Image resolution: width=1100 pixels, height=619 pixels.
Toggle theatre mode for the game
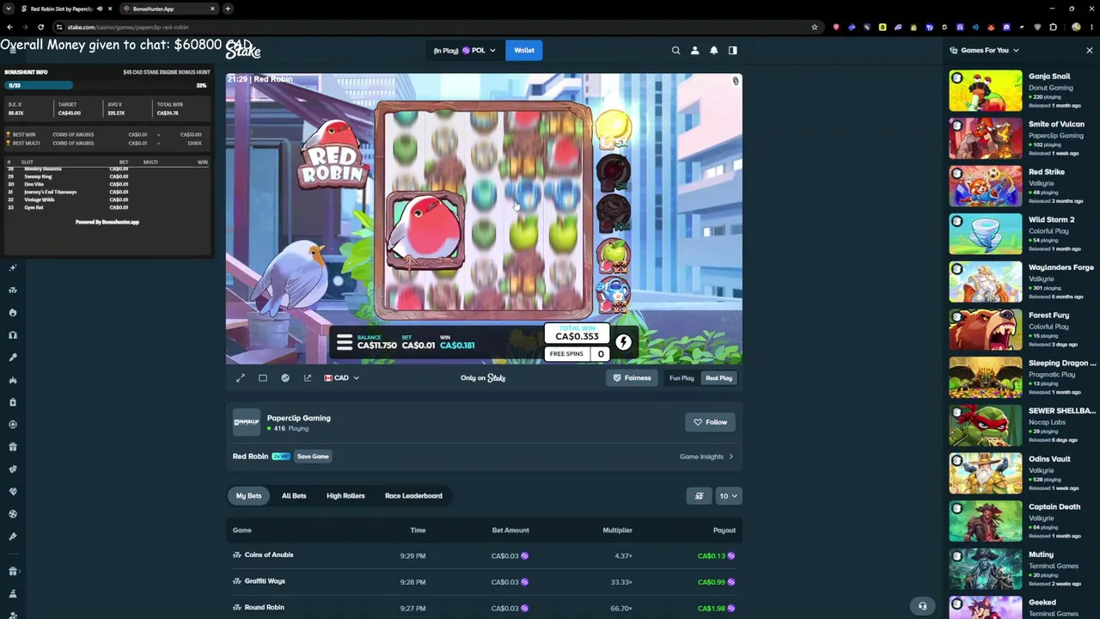263,378
